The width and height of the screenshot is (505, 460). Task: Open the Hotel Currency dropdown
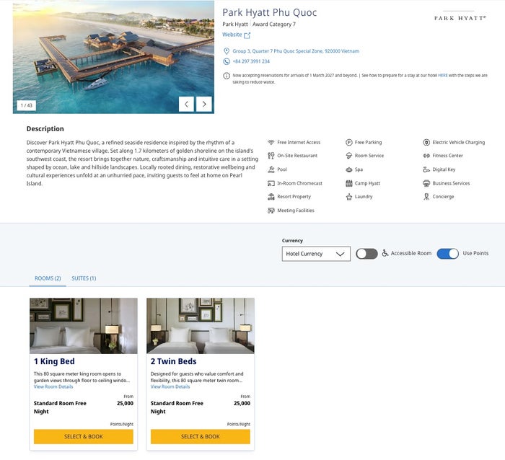click(316, 254)
